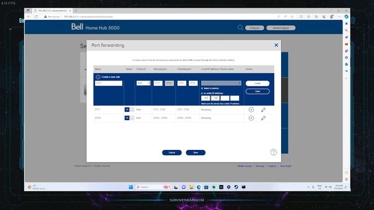This screenshot has height=210, width=374.
Task: Open the taskbar weather widget
Action: coord(36,187)
